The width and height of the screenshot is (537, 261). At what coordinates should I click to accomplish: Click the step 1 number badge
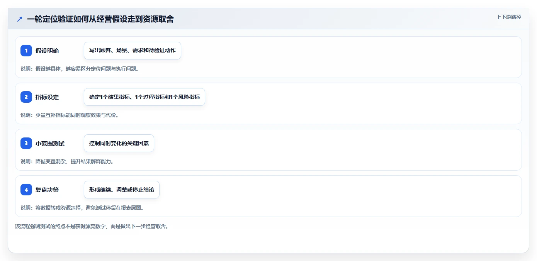[26, 51]
